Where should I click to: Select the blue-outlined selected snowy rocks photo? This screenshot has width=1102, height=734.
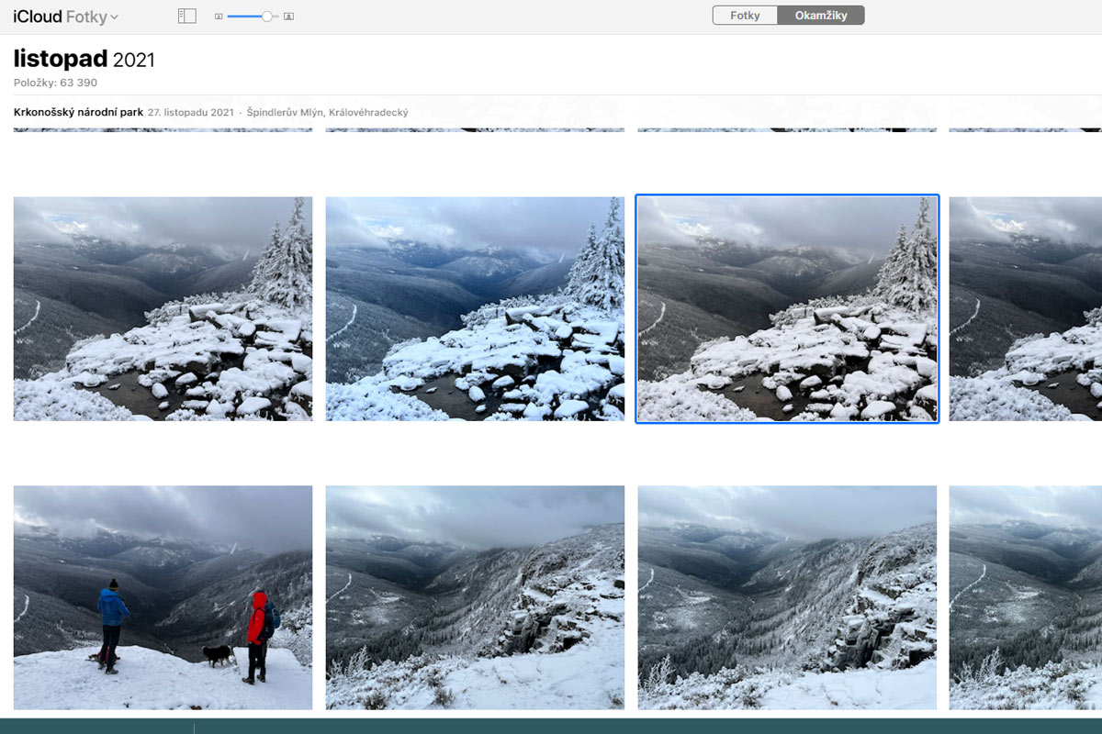point(787,308)
